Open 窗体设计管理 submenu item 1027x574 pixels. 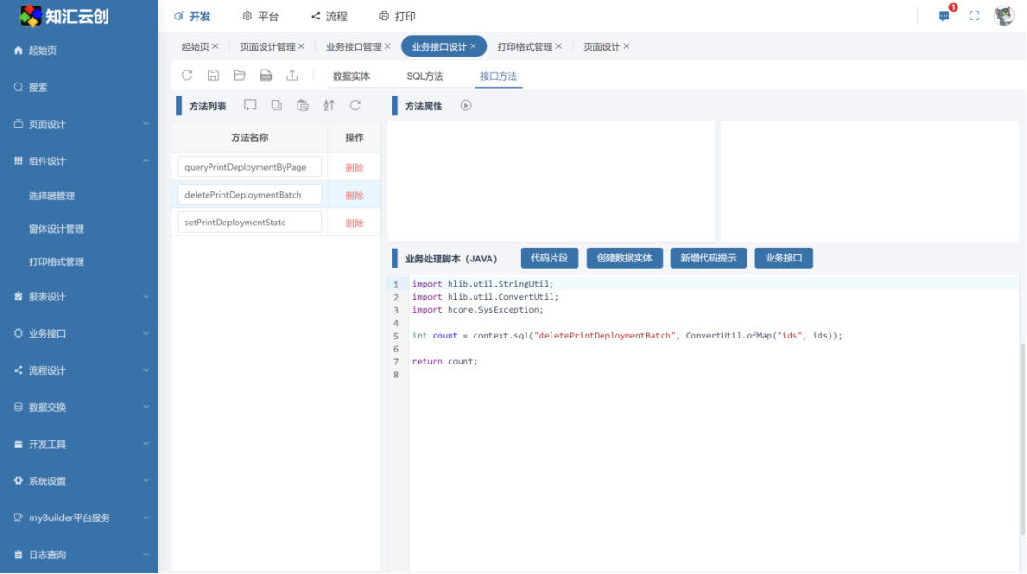point(57,229)
